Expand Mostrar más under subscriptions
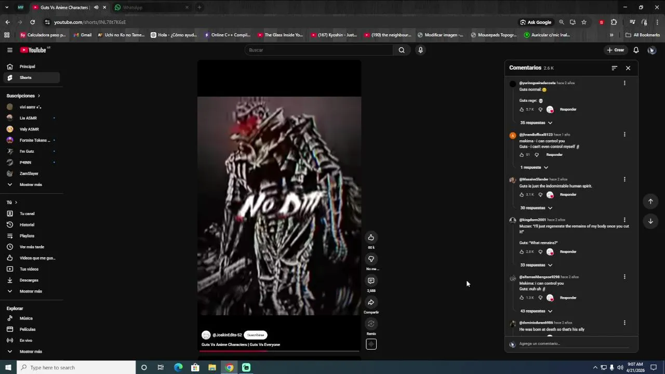Viewport: 665px width, 374px height. [31, 185]
